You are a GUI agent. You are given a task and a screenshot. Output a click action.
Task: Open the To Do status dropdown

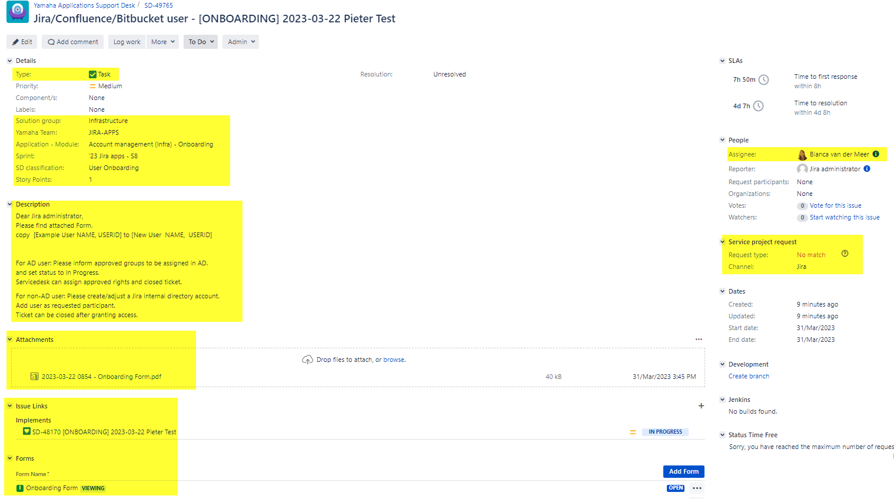click(x=201, y=42)
